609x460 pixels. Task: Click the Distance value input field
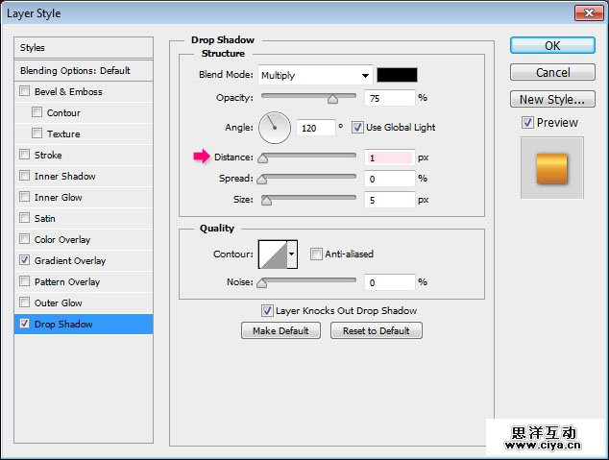tap(388, 157)
